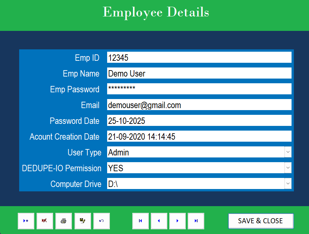The image size is (309, 234).
Task: Click the delete record icon
Action: [45, 221]
